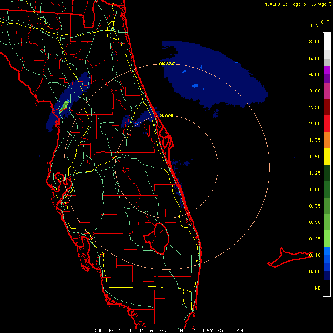Click the 1.50 legend value

(315, 157)
